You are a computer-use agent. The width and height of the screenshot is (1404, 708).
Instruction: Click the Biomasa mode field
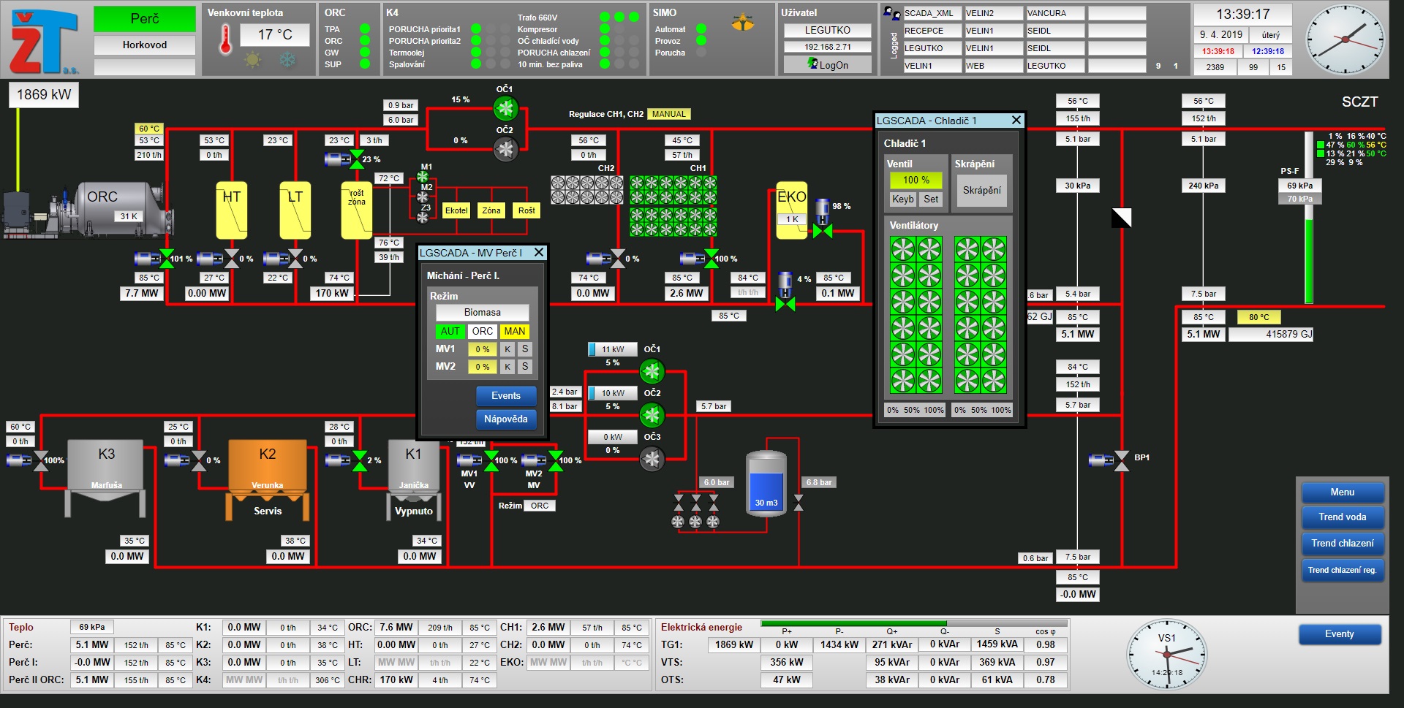(483, 313)
